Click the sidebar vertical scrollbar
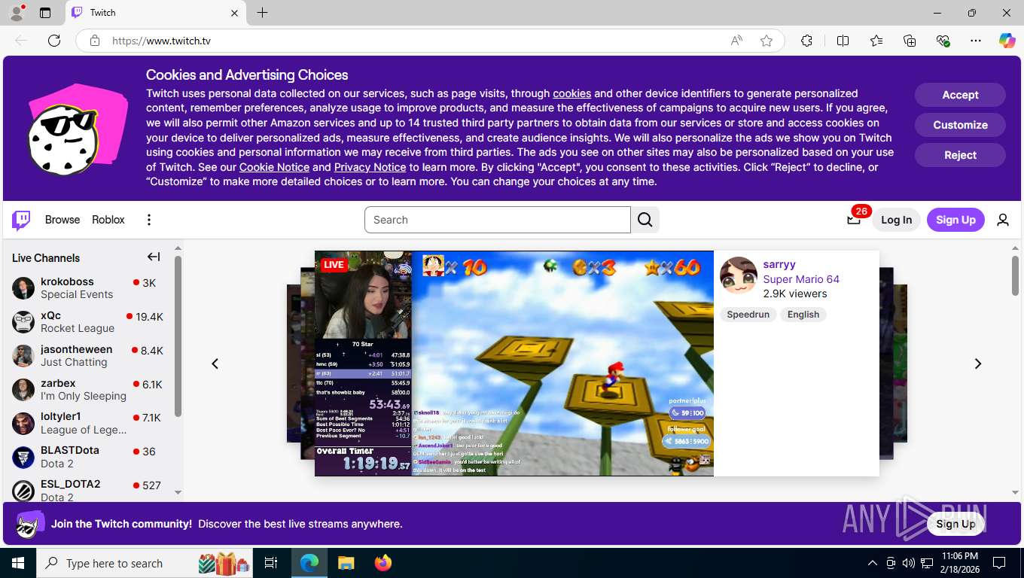The height and width of the screenshot is (578, 1024). click(178, 336)
